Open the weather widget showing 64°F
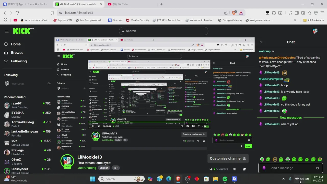The height and width of the screenshot is (184, 327). 16,179
